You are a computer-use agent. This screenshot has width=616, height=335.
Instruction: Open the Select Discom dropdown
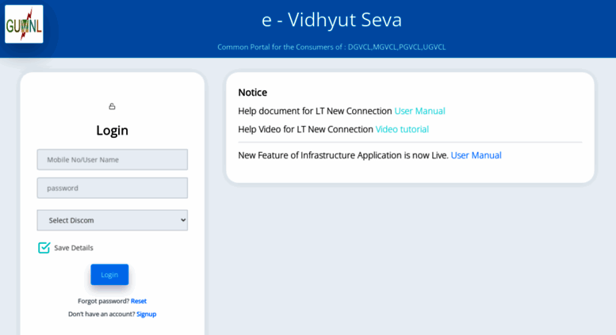click(113, 220)
